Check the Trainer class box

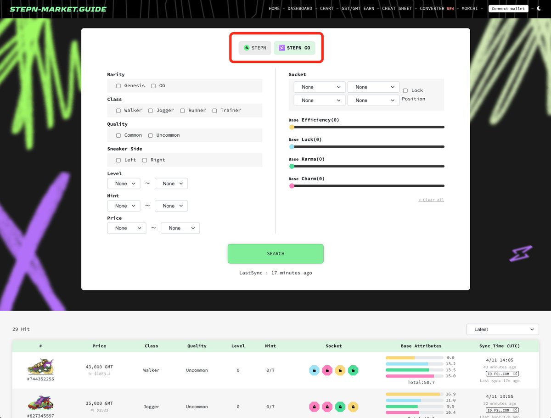(x=214, y=111)
